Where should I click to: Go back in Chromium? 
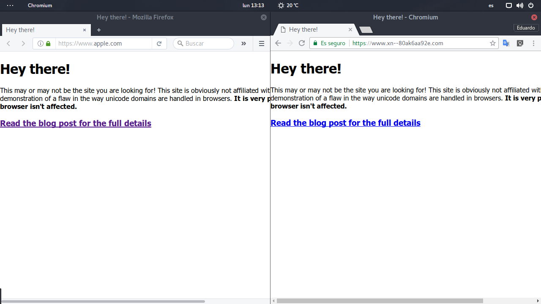tap(278, 43)
